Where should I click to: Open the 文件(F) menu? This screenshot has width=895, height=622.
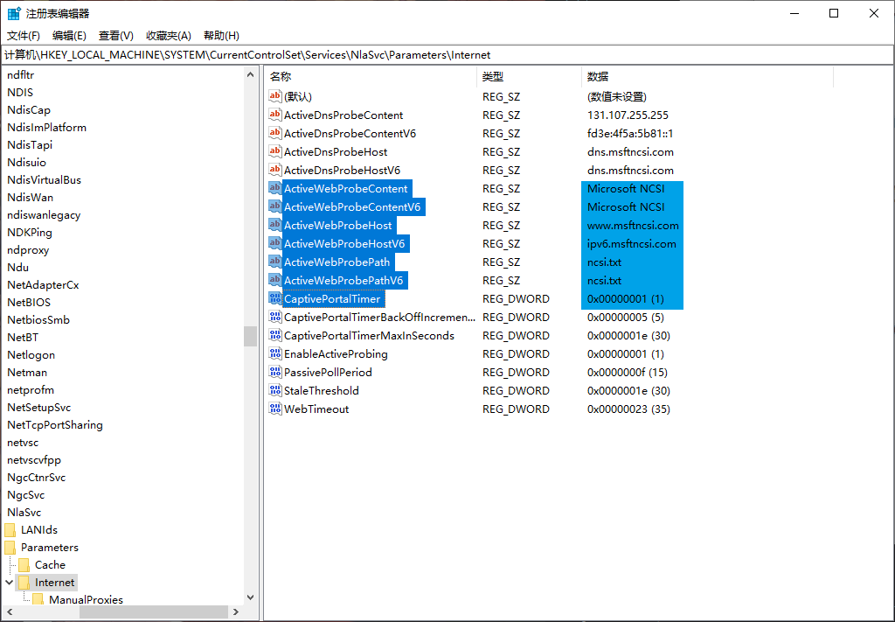click(x=24, y=35)
